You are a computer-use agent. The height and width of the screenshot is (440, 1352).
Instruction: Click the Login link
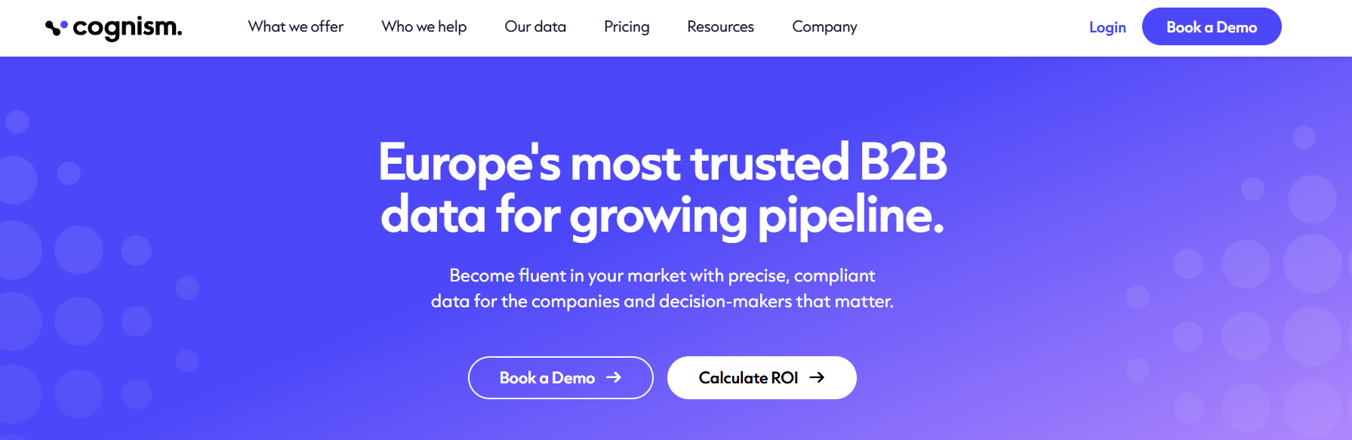point(1107,27)
